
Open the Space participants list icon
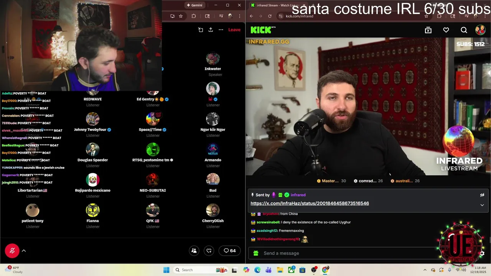click(194, 251)
